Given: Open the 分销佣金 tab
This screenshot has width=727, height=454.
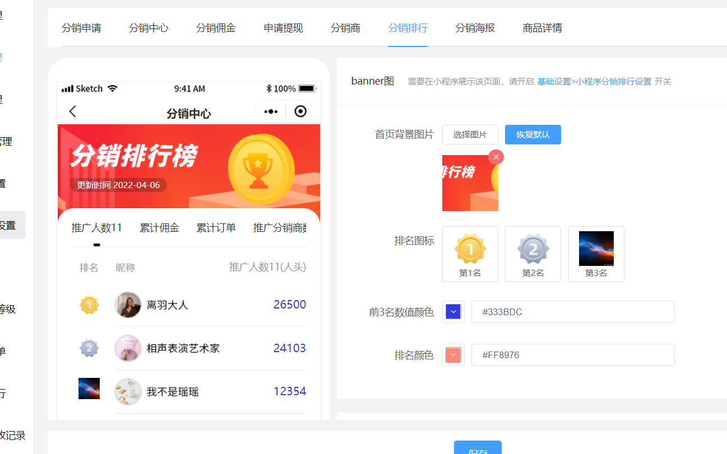Looking at the screenshot, I should click(216, 28).
